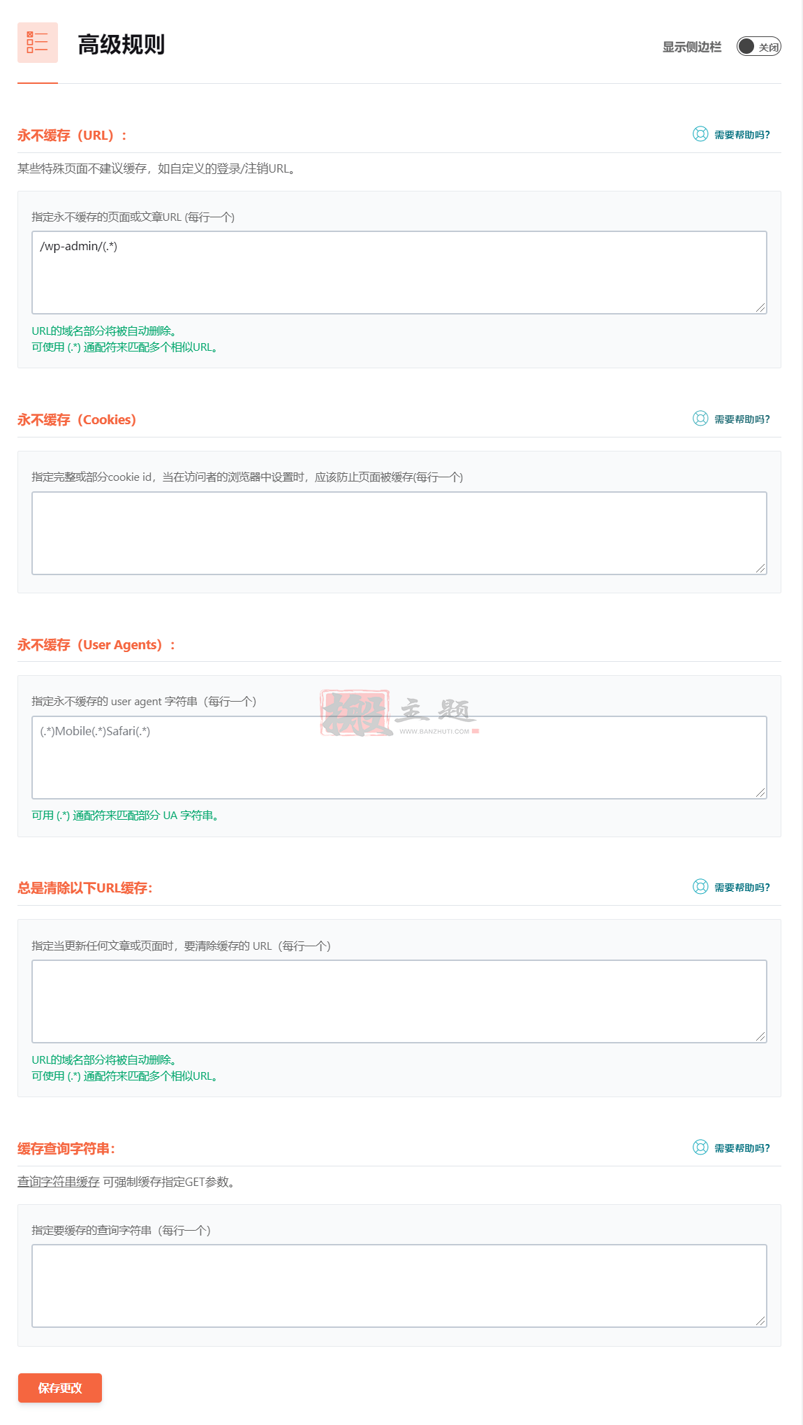Open 需要帮助吗? link for 总是清除以下URL缓存
Image resolution: width=803 pixels, height=1425 pixels.
pyautogui.click(x=742, y=888)
